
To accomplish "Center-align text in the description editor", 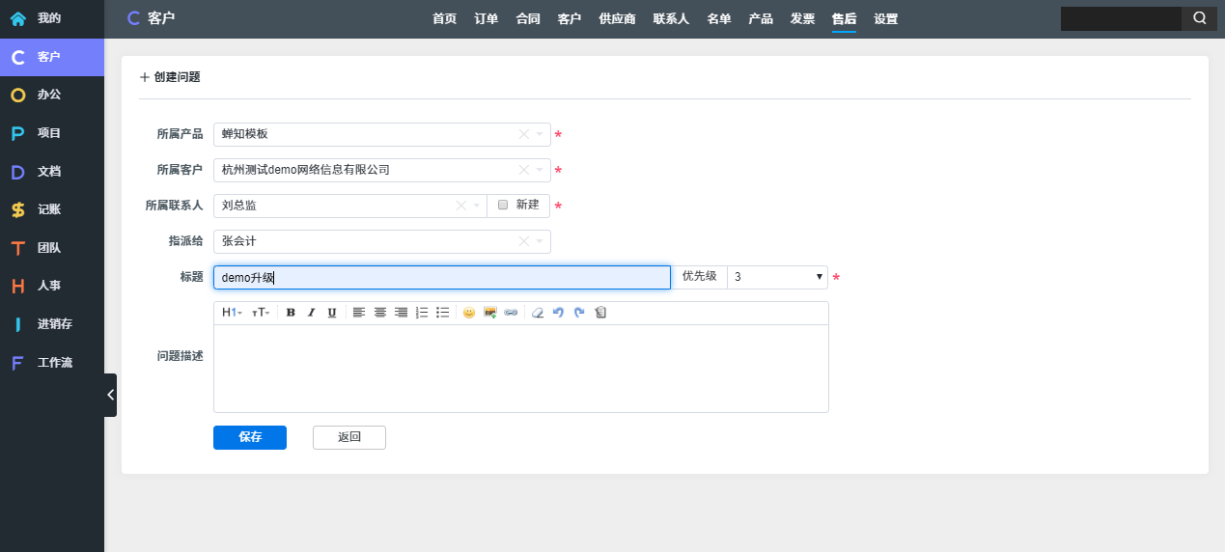I will pyautogui.click(x=379, y=313).
